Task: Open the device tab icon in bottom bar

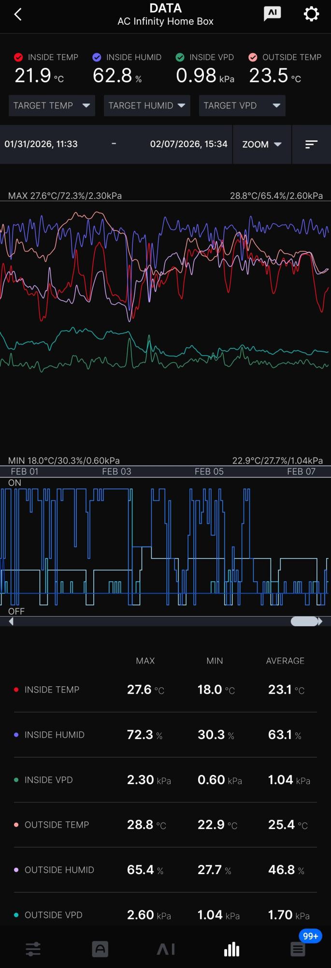Action: pyautogui.click(x=100, y=949)
